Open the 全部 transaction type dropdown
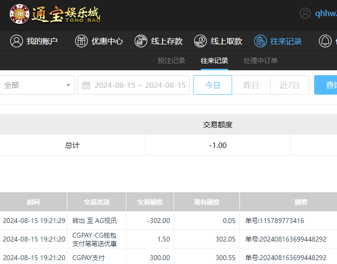Viewport: 337px width, 264px height. click(x=37, y=85)
